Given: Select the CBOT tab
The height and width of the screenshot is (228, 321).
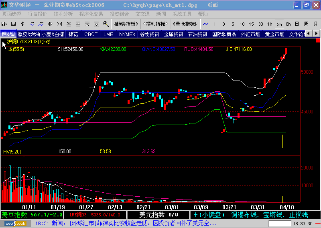Looking at the screenshot, I should (x=91, y=34).
